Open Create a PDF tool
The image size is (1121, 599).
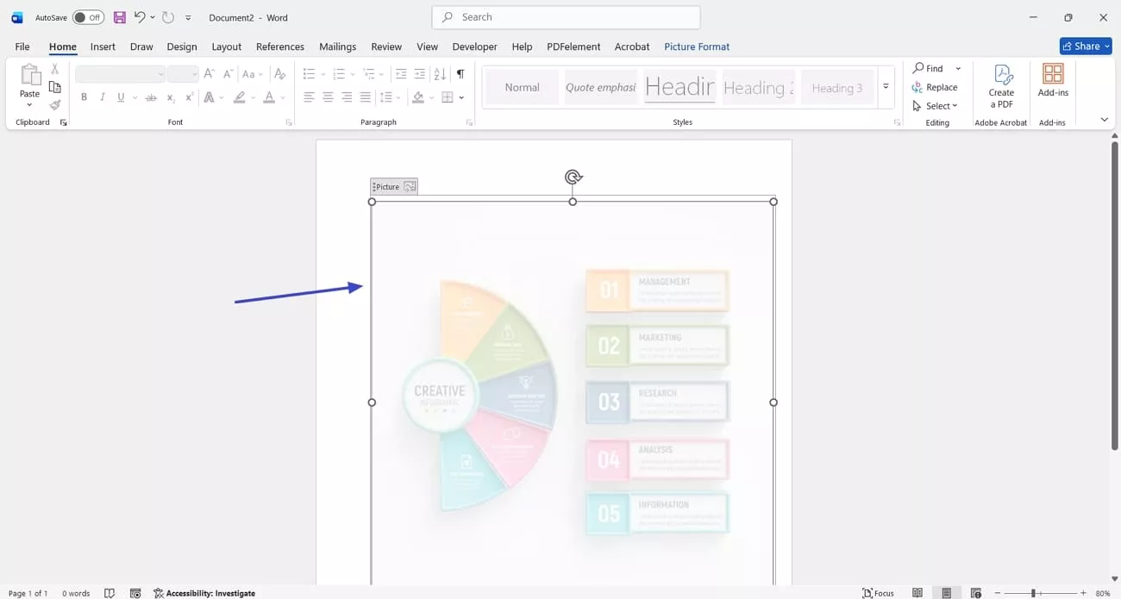1000,86
